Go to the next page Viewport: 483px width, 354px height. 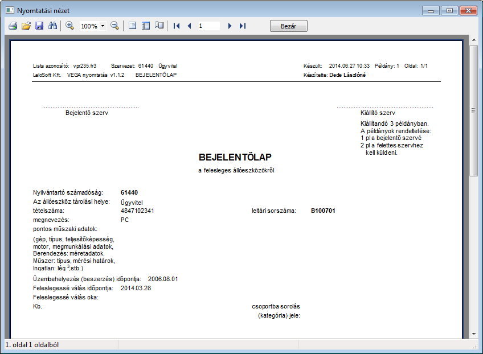click(230, 26)
